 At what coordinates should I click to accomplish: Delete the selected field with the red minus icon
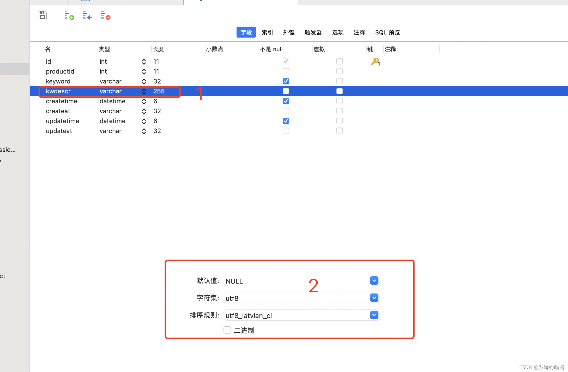105,15
